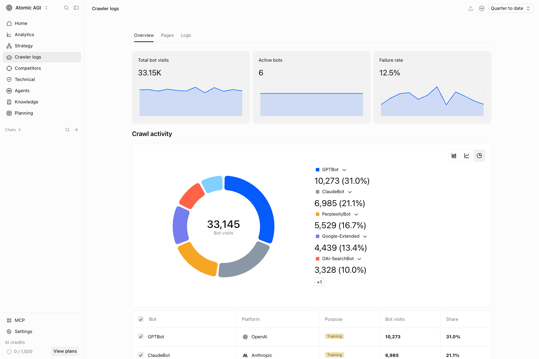
Task: Open Settings in the sidebar
Action: pos(42,332)
